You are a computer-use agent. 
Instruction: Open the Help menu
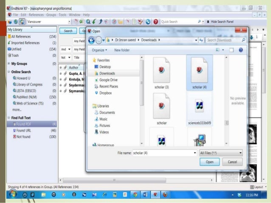[86, 15]
